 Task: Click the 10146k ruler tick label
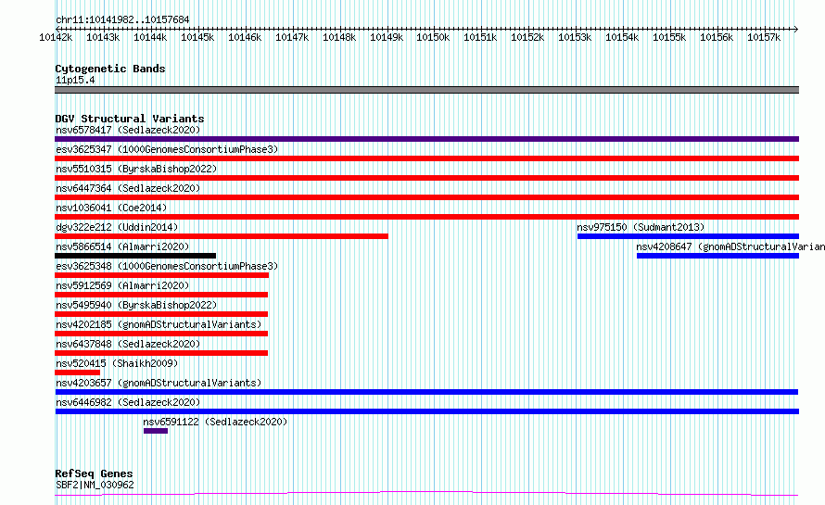245,37
